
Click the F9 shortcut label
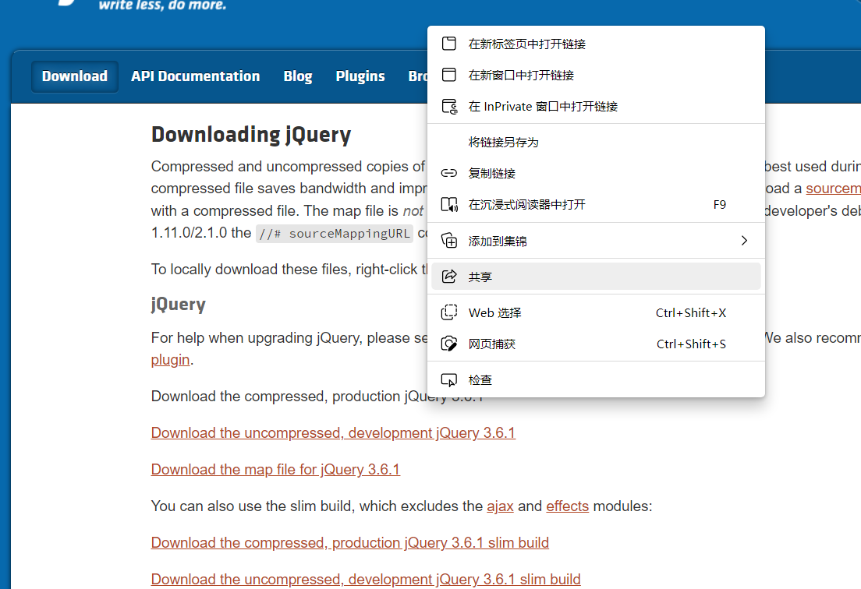click(x=719, y=205)
